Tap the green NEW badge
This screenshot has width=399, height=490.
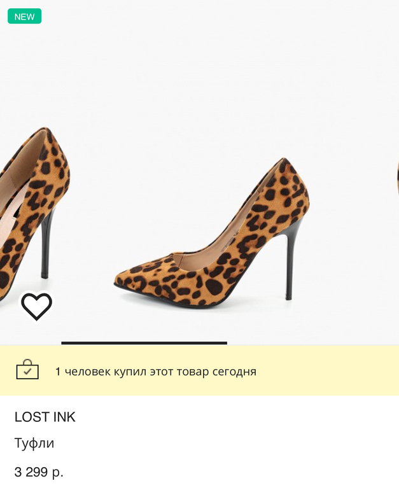pyautogui.click(x=24, y=17)
